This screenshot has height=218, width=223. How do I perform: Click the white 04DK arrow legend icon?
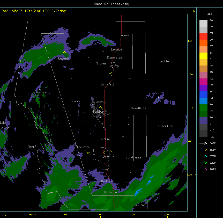203,143
